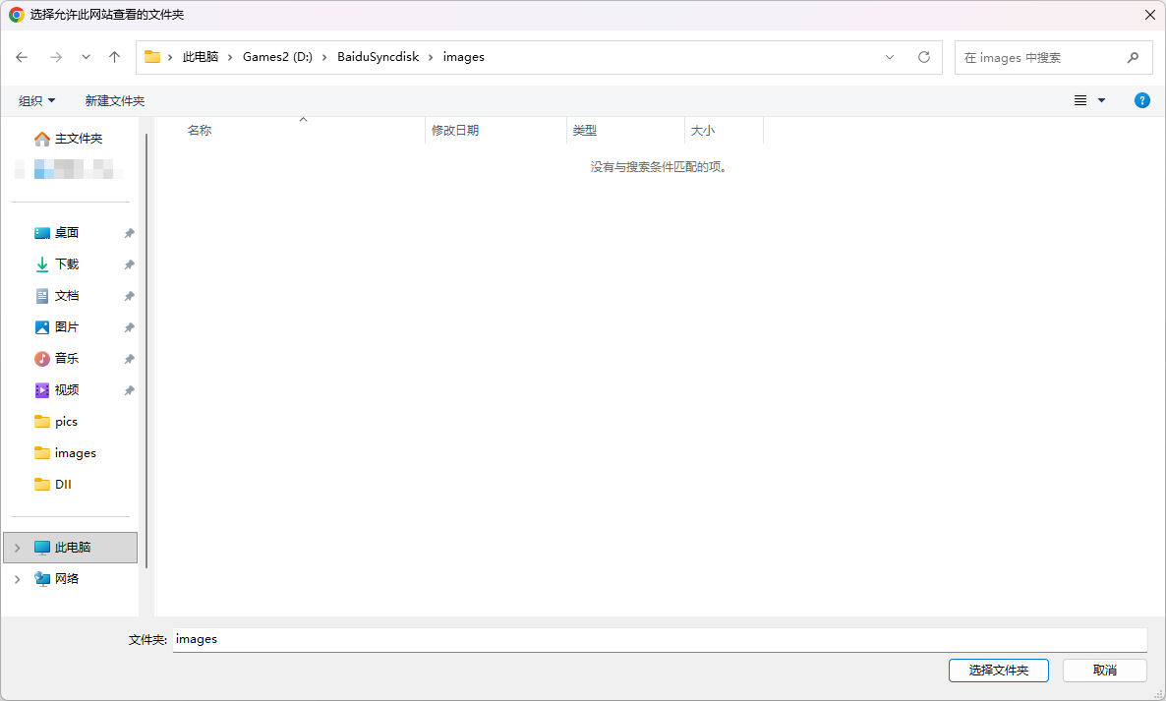Click the folder name input field

659,639
